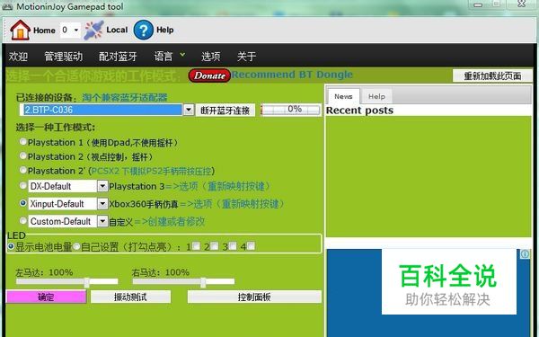Click the ad info icon on the banner
539x337 pixels.
(525, 253)
